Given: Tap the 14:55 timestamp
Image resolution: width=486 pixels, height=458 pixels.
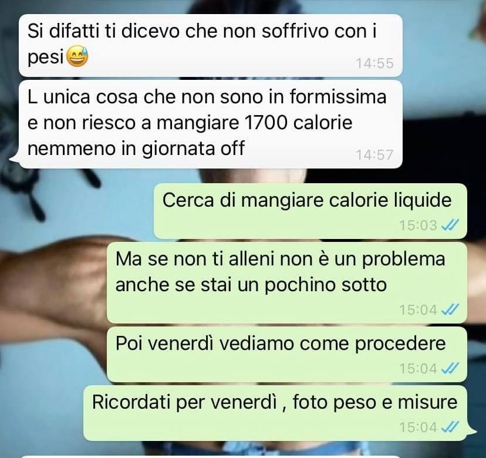Looking at the screenshot, I should pos(374,63).
